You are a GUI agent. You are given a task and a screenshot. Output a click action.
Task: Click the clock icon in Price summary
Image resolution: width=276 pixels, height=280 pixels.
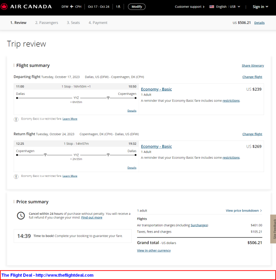(x=21, y=216)
